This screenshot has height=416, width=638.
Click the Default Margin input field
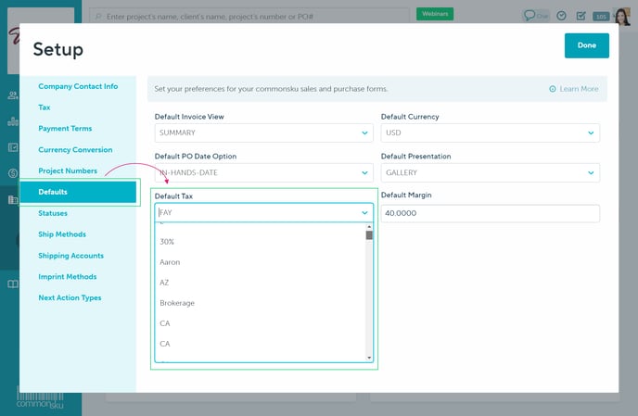point(490,213)
